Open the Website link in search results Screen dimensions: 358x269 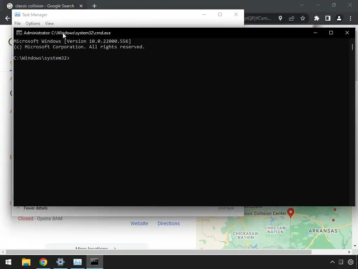tap(139, 223)
